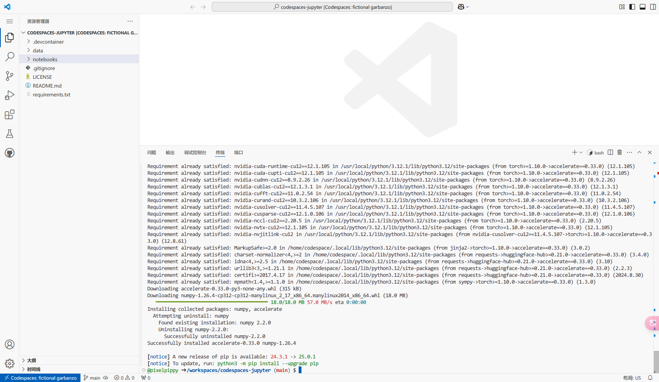The image size is (659, 382).
Task: Maximize the panel with the up chevron
Action: tap(639, 152)
